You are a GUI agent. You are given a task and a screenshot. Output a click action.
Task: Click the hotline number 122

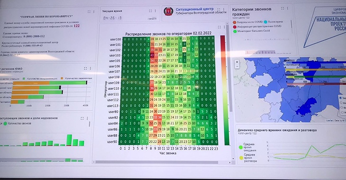(77, 26)
